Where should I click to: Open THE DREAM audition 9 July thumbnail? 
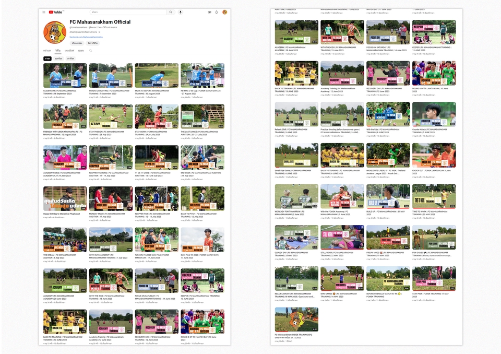[x=65, y=240]
